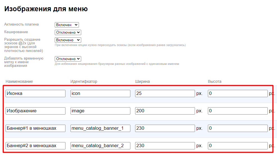Open the timestamp-in-image-name dropdown
This screenshot has height=155, width=277.
(68, 59)
